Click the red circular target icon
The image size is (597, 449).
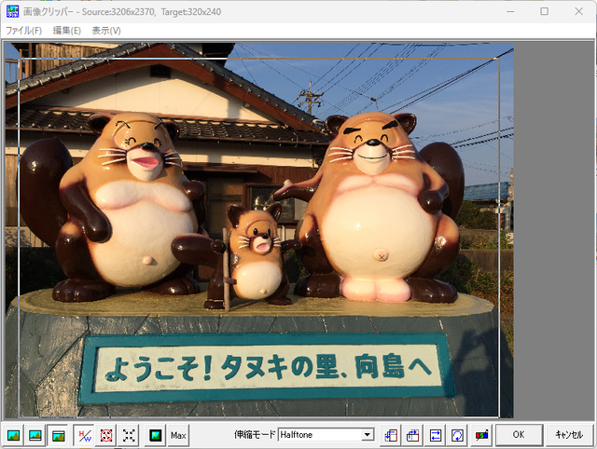click(x=106, y=435)
